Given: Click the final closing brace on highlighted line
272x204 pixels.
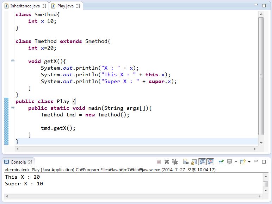Looking at the screenshot, I should [17, 141].
